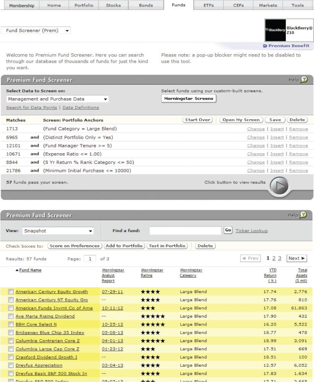Image resolution: width=314 pixels, height=382 pixels.
Task: Check the box for Dreyfus Appreciation
Action: [x=11, y=365]
